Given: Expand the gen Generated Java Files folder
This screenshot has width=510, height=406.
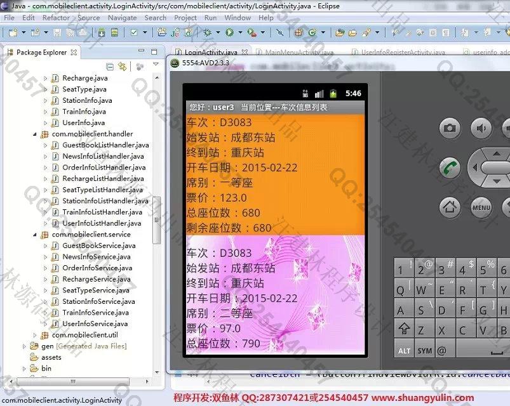Looking at the screenshot, I should pos(24,346).
